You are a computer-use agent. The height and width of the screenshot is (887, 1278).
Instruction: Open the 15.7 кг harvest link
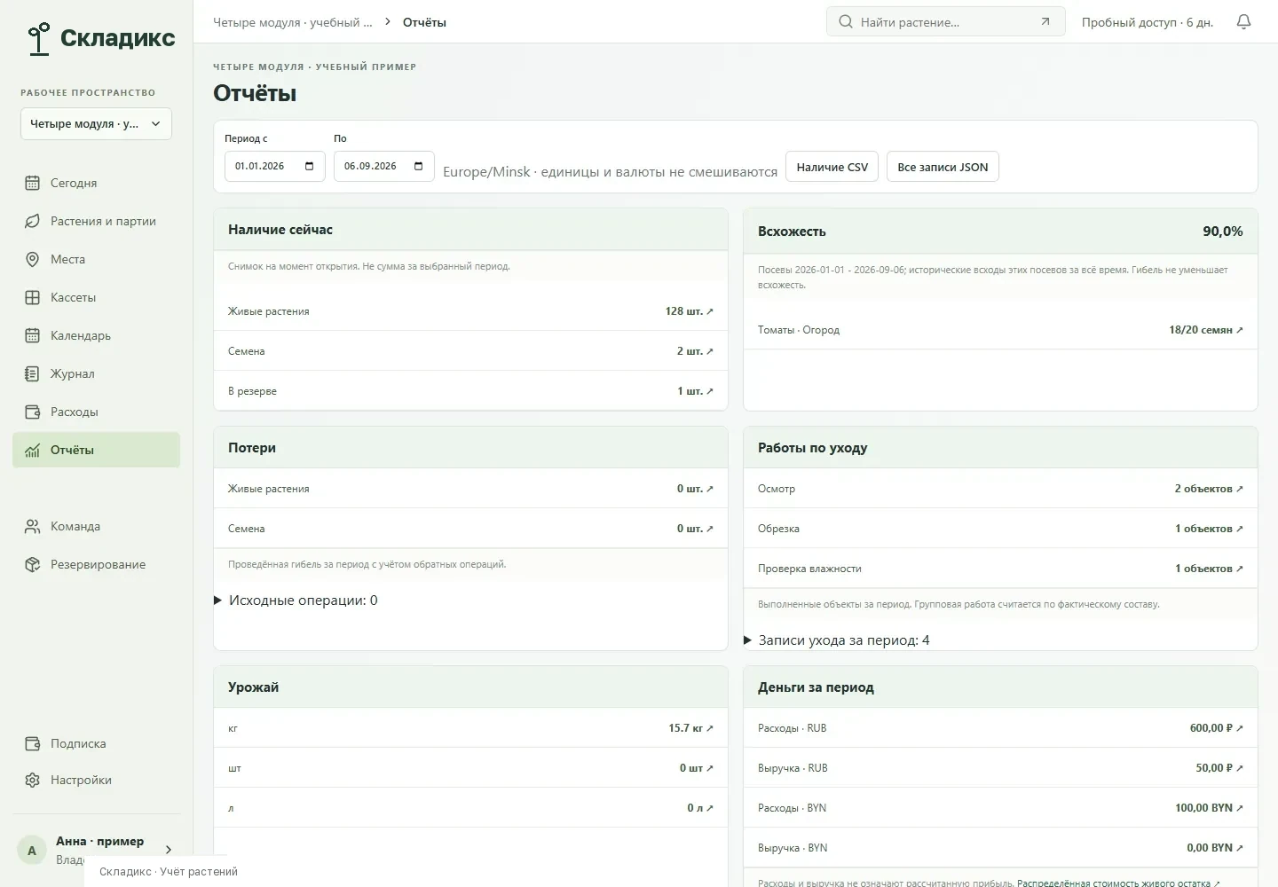690,728
